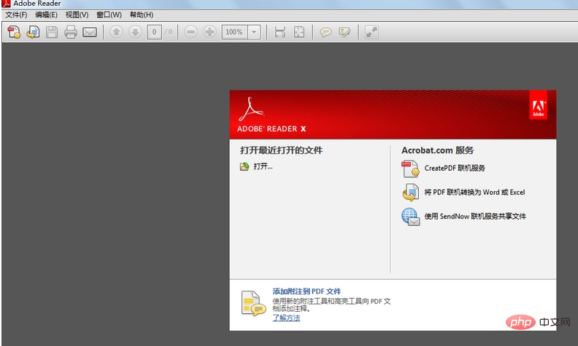Viewport: 578px width, 346px height.
Task: Go to next page down arrow
Action: click(x=135, y=32)
